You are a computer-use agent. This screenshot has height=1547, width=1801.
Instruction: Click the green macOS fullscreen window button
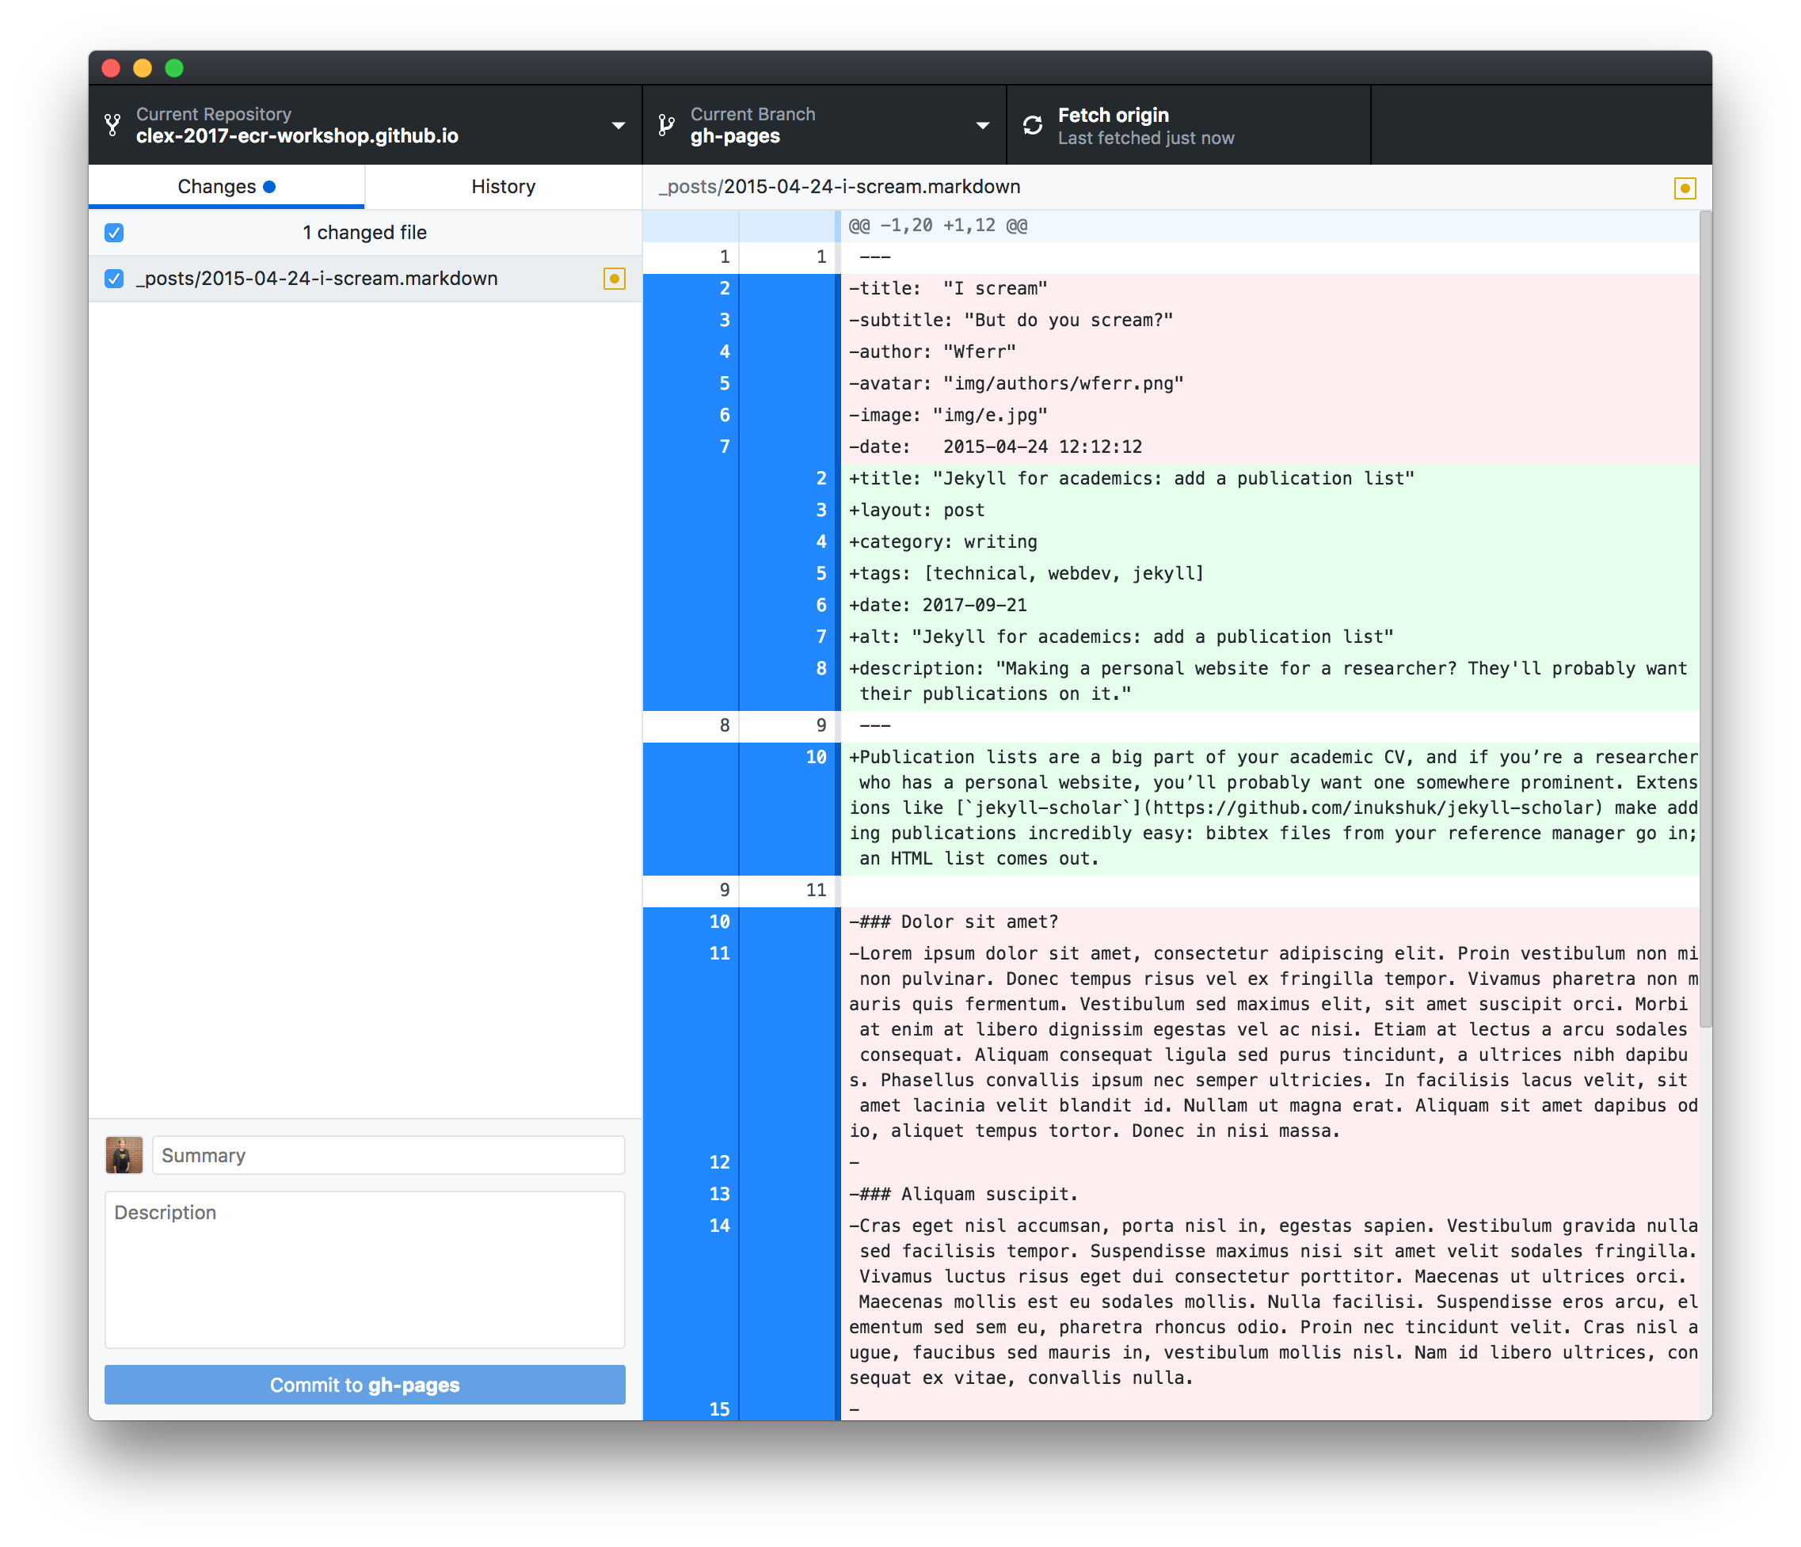(x=173, y=68)
